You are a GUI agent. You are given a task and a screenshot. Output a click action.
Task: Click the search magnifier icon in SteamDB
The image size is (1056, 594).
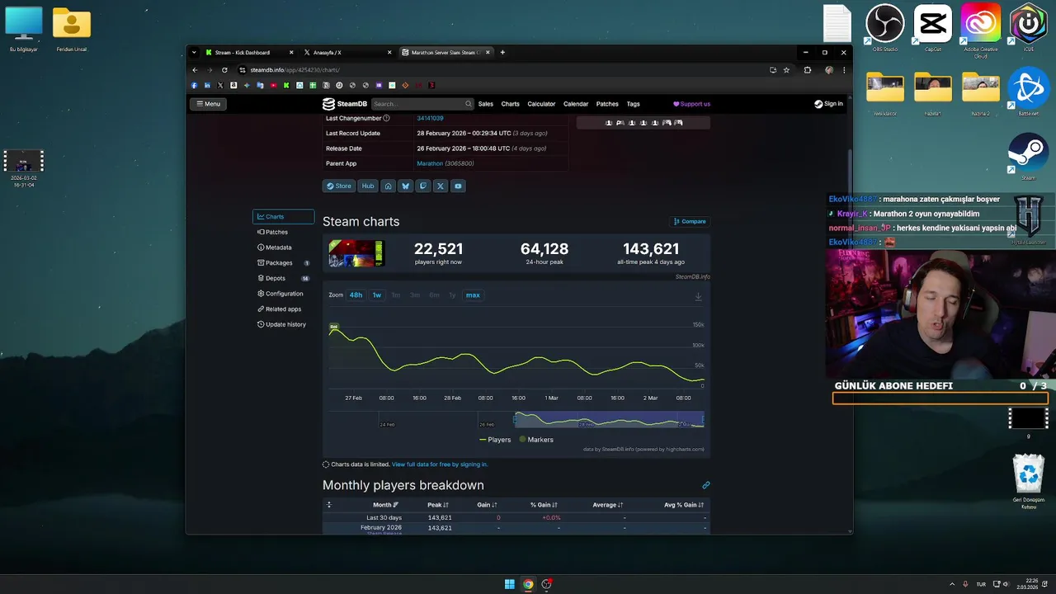coord(468,104)
